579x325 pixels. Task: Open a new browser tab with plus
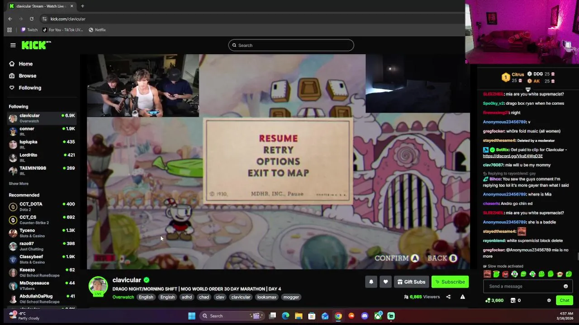tap(82, 6)
